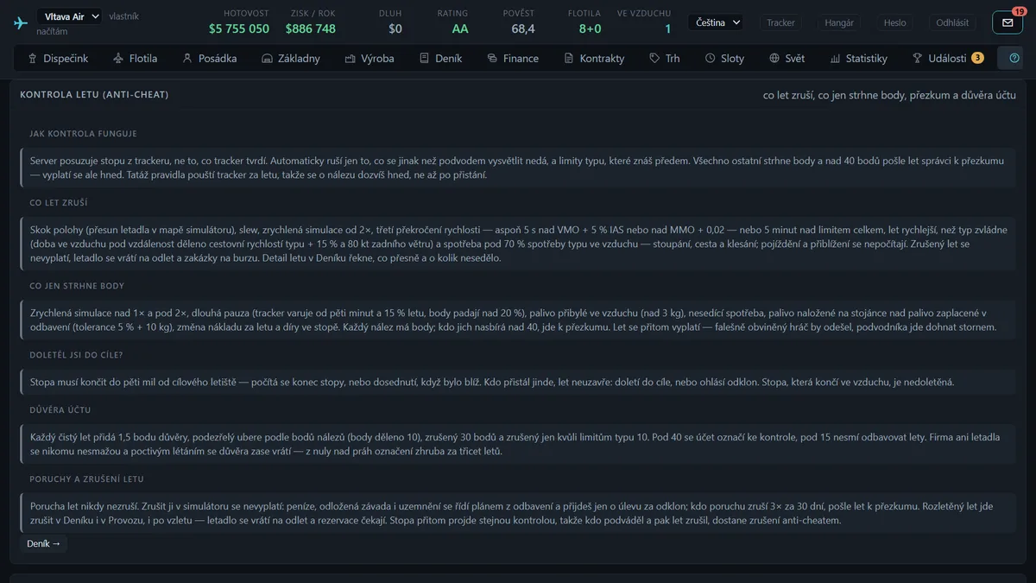Click the yearly profit value $886 748
Screen dimensions: 1036x583
pos(310,29)
